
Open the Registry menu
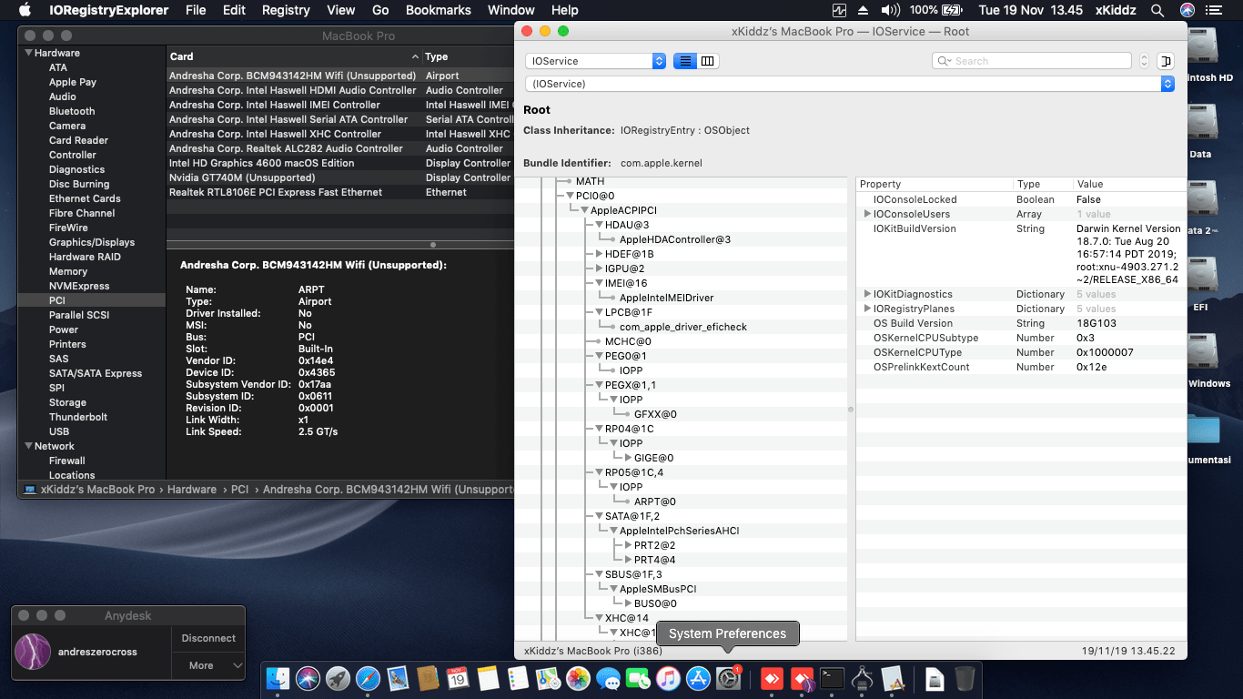(x=286, y=10)
